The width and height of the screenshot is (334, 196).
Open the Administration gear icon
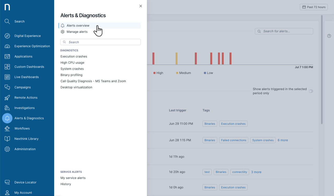coord(7,149)
